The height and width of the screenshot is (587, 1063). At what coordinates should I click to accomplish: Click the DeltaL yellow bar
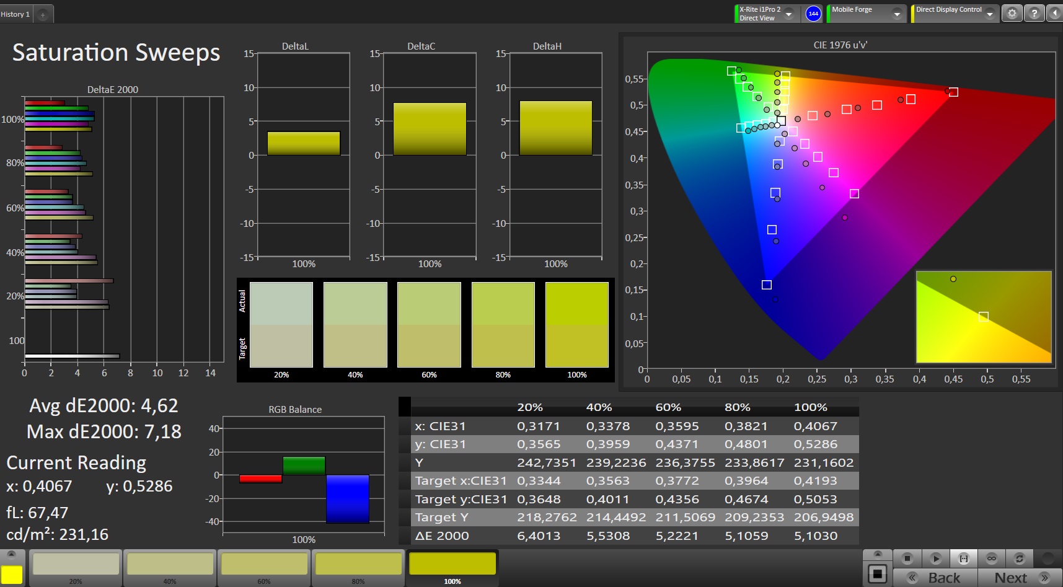[x=304, y=143]
